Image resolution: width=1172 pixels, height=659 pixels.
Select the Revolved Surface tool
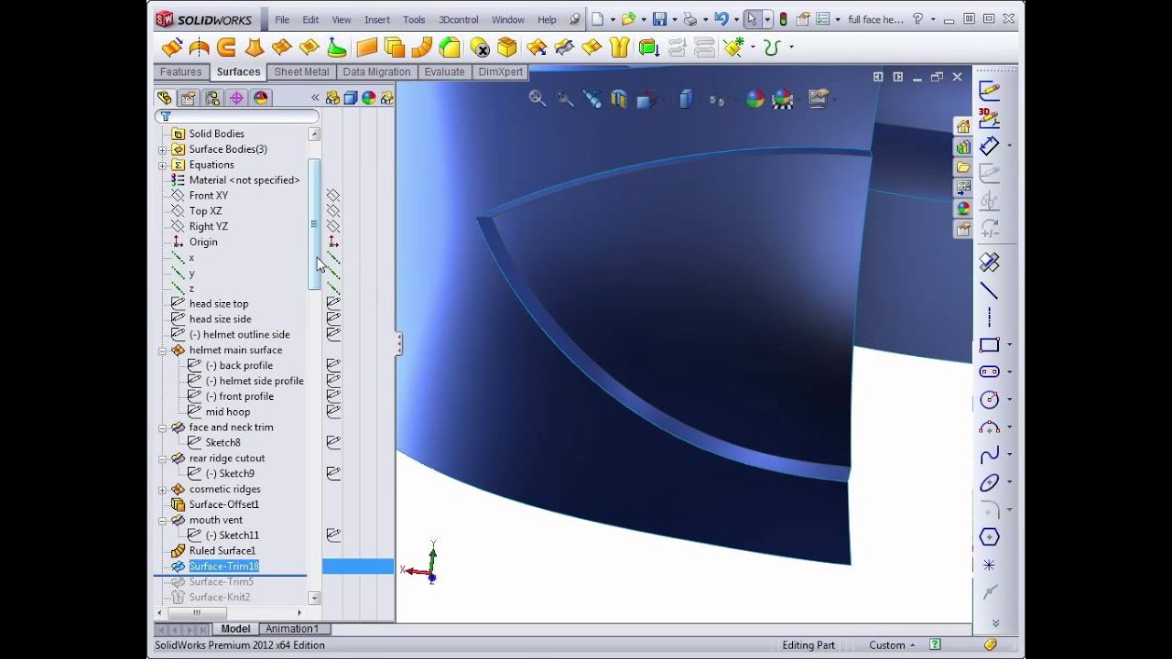click(199, 48)
